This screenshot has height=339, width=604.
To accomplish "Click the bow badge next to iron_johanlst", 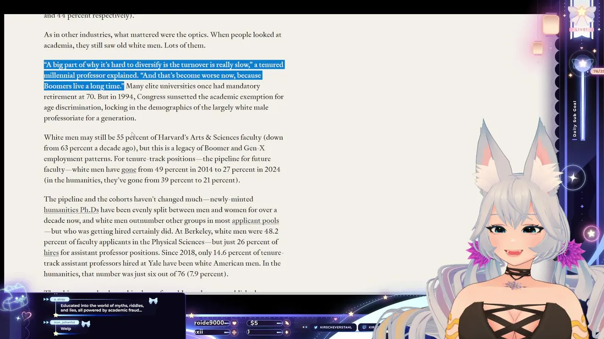I will click(x=85, y=323).
